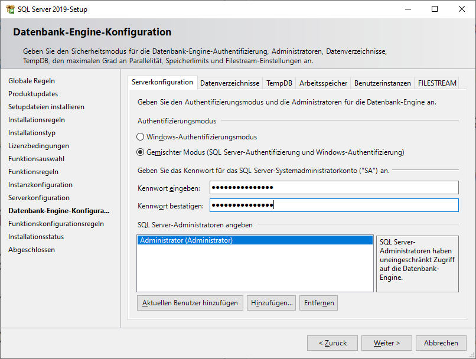The height and width of the screenshot is (359, 476).
Task: Click Produktupdates in the step list
Action: pos(33,94)
